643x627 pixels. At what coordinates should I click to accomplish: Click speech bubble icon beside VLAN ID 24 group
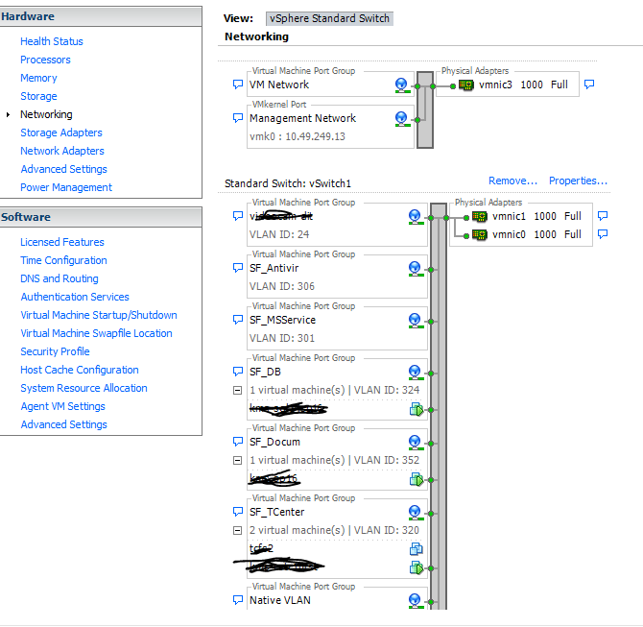coord(238,216)
